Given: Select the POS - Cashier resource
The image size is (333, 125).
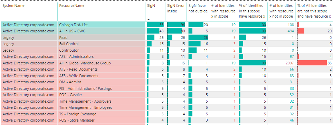Looking at the screenshot, I should (x=71, y=95).
